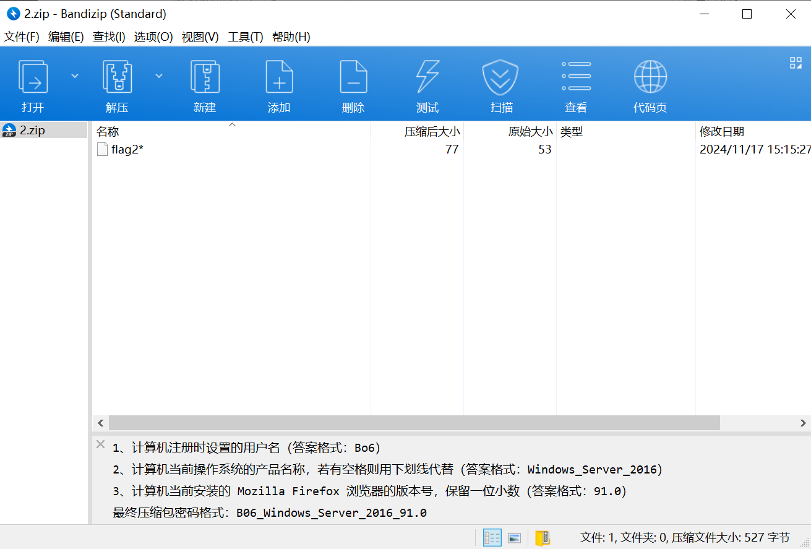Open the 文件(F) menu
This screenshot has height=549, width=811.
22,37
